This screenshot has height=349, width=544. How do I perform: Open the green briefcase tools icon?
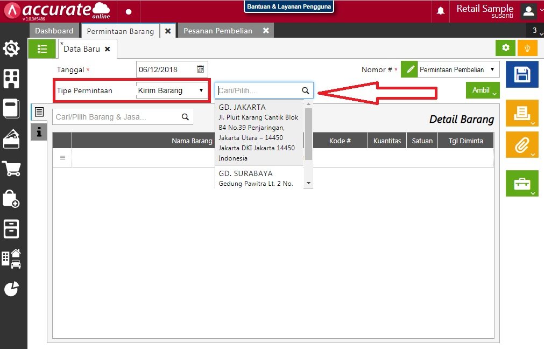(x=522, y=184)
